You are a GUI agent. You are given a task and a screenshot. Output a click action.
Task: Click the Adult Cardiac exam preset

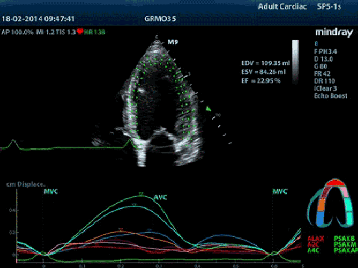(282, 7)
